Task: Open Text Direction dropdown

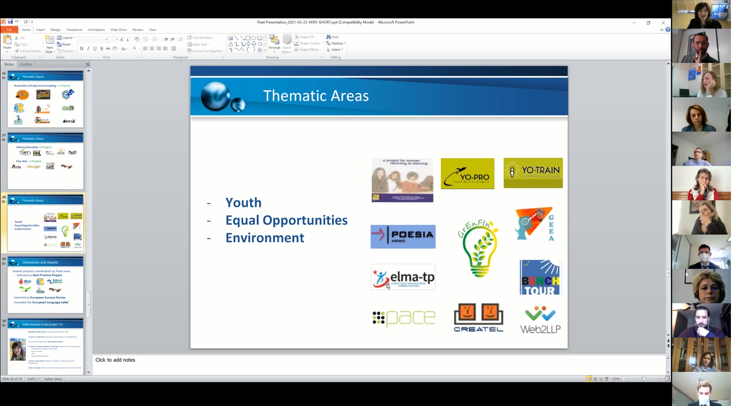Action: point(201,38)
